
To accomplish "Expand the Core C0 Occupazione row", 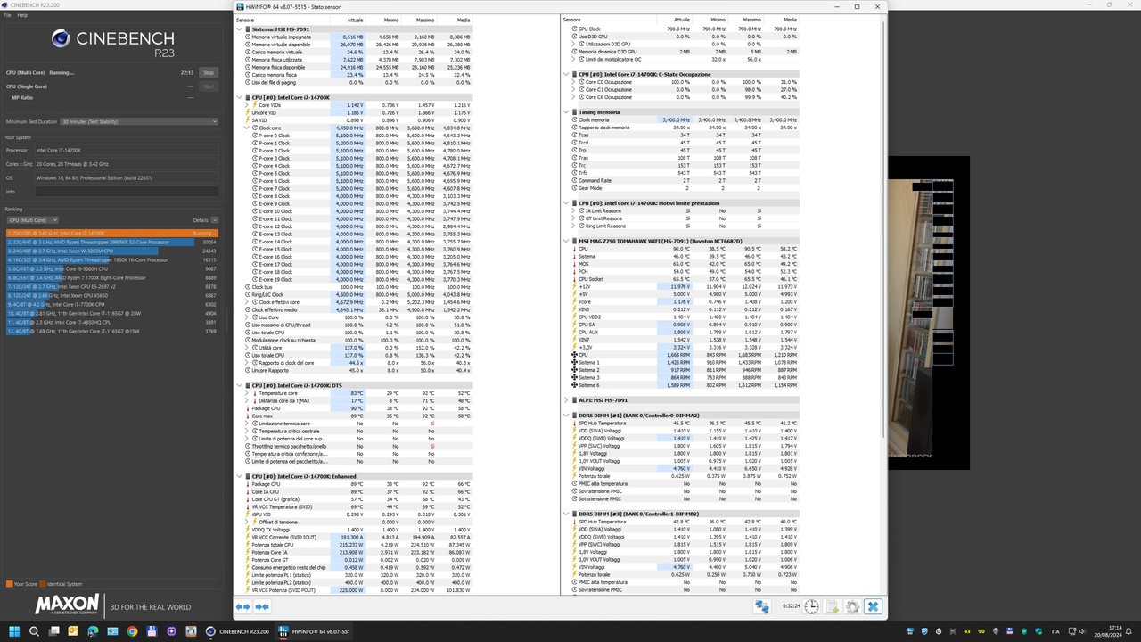I will 574,82.
